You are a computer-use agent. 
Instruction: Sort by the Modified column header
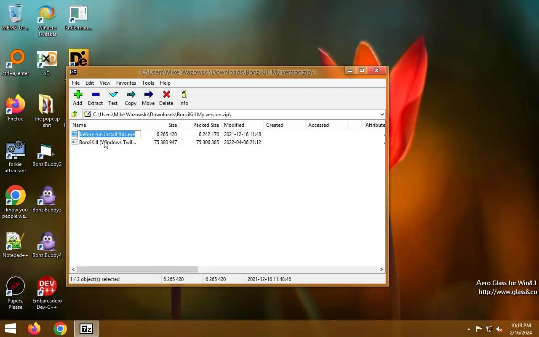coord(243,125)
